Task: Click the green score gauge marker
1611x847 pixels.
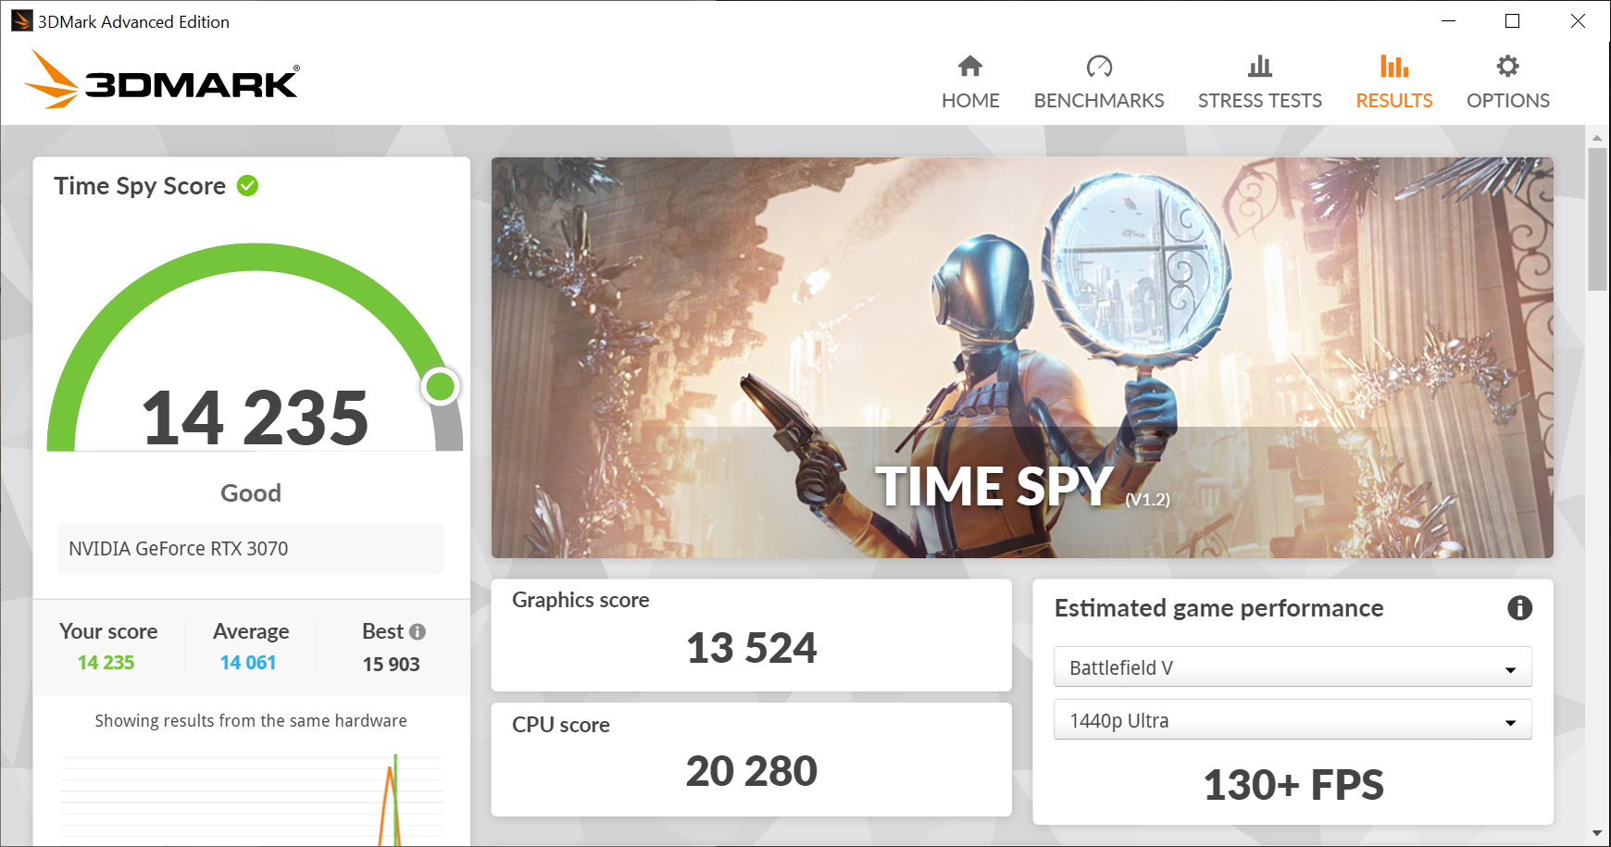Action: [x=441, y=386]
